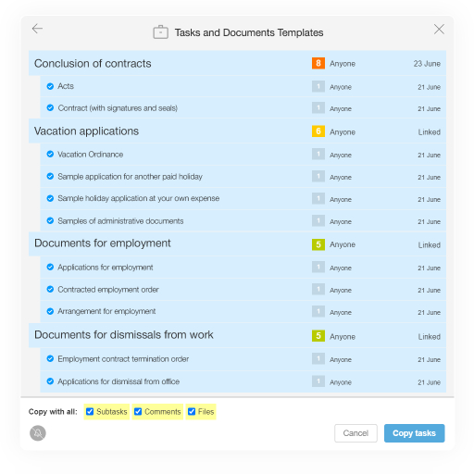Open the Documents for employment task group
This screenshot has width=474, height=474.
237,244
